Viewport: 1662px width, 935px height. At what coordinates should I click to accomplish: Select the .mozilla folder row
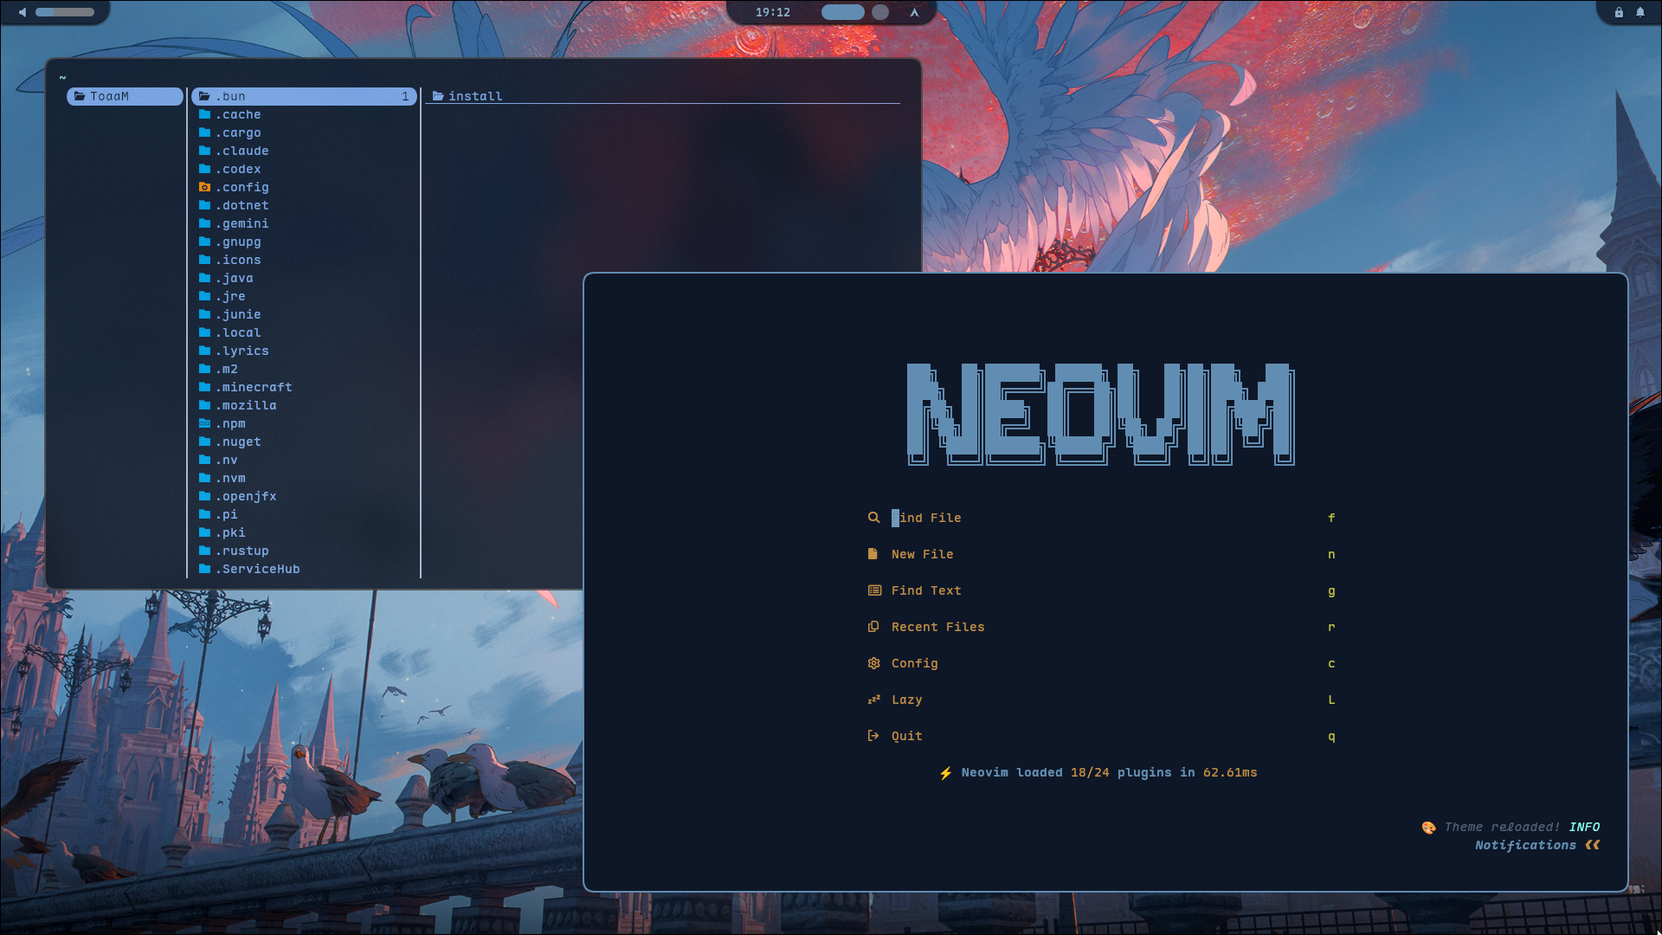point(304,405)
